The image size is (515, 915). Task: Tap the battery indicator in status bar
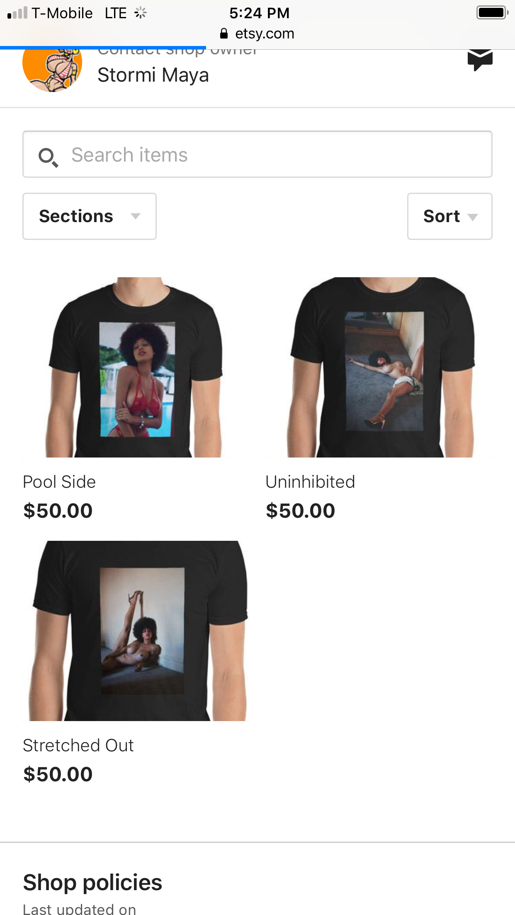(493, 12)
